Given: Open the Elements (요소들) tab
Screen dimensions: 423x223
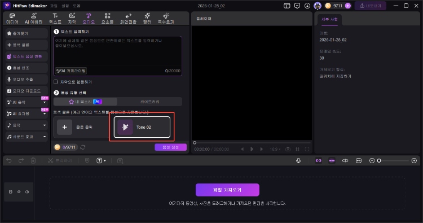Looking at the screenshot, I should (x=107, y=19).
